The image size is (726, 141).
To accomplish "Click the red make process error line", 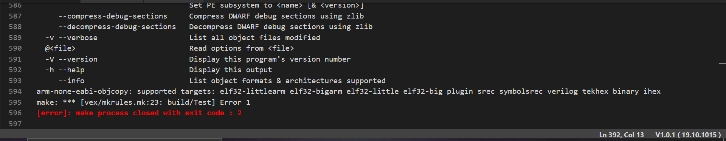I will coord(139,113).
